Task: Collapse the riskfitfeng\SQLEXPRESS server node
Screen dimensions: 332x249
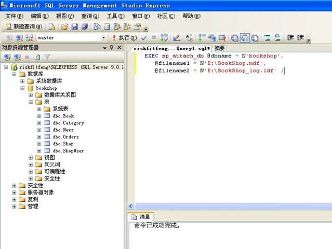Action: point(6,67)
